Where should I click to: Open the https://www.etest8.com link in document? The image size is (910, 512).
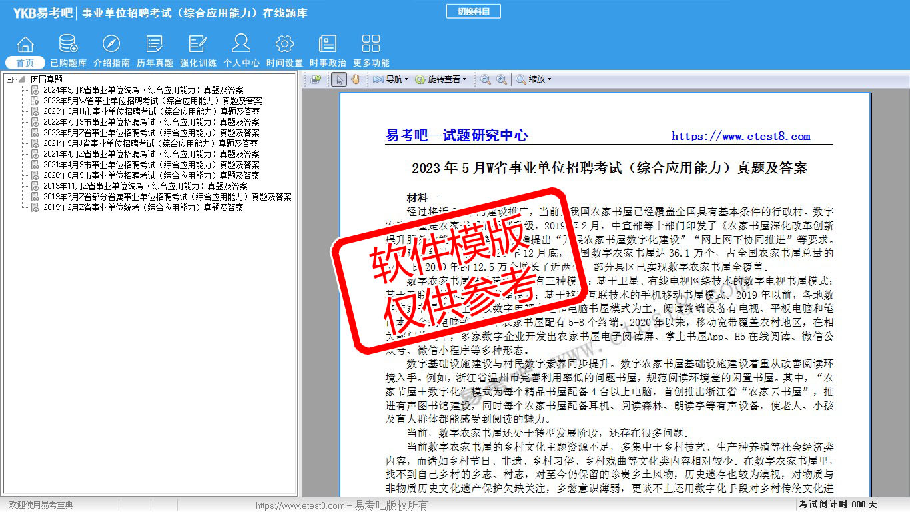click(741, 136)
